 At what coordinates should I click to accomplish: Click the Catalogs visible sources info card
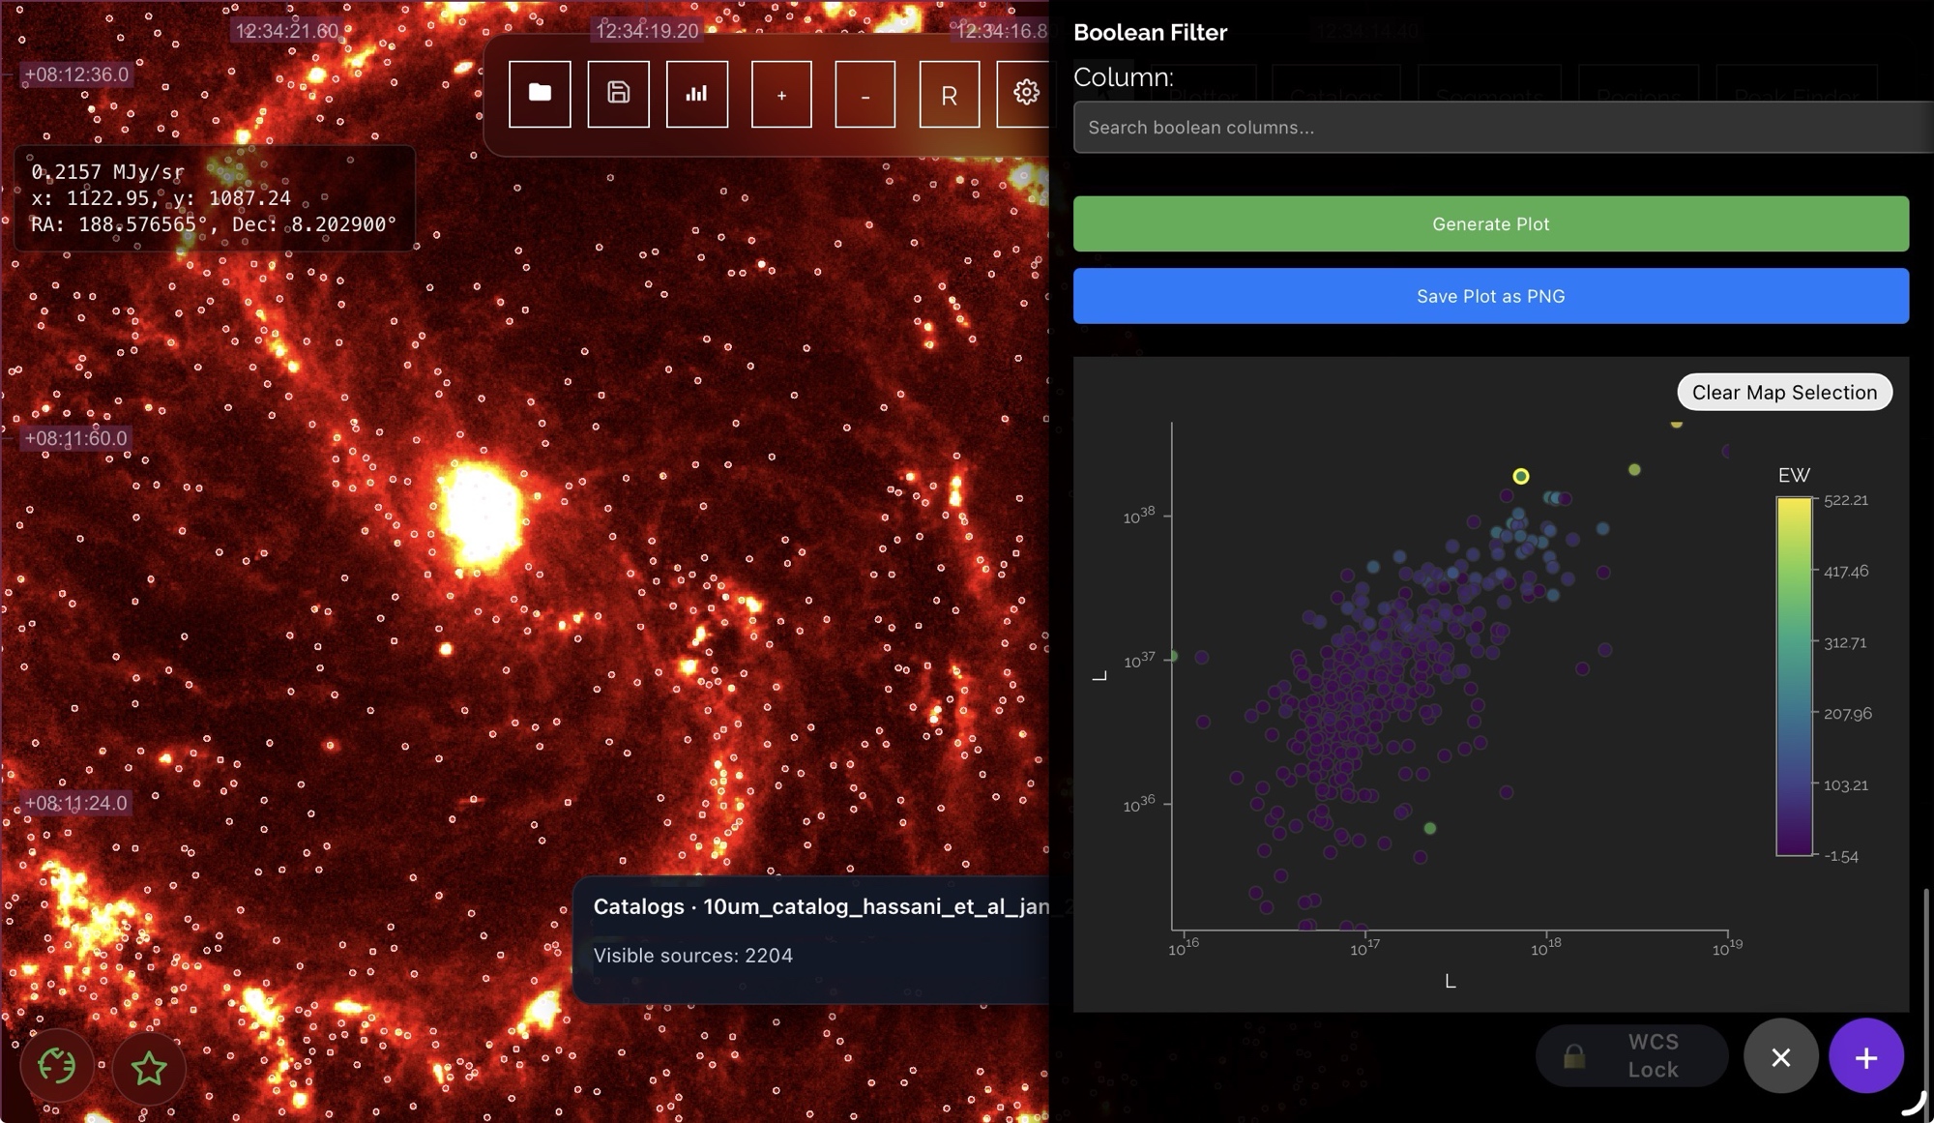pos(812,938)
